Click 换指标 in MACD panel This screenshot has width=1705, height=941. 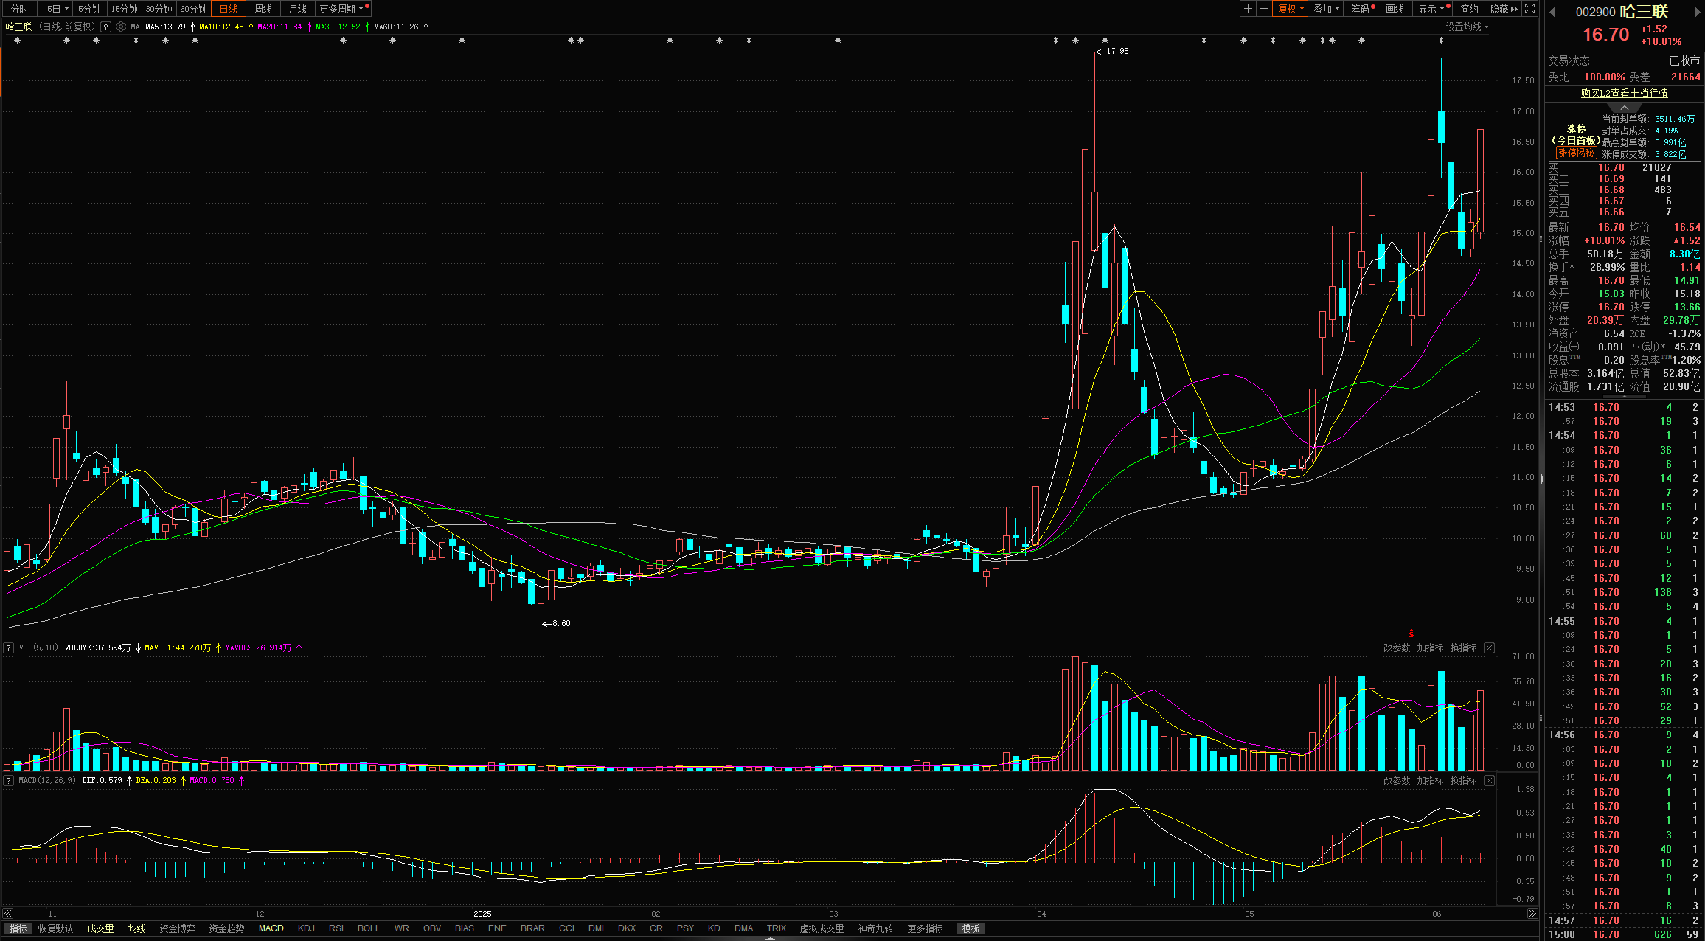click(x=1464, y=780)
